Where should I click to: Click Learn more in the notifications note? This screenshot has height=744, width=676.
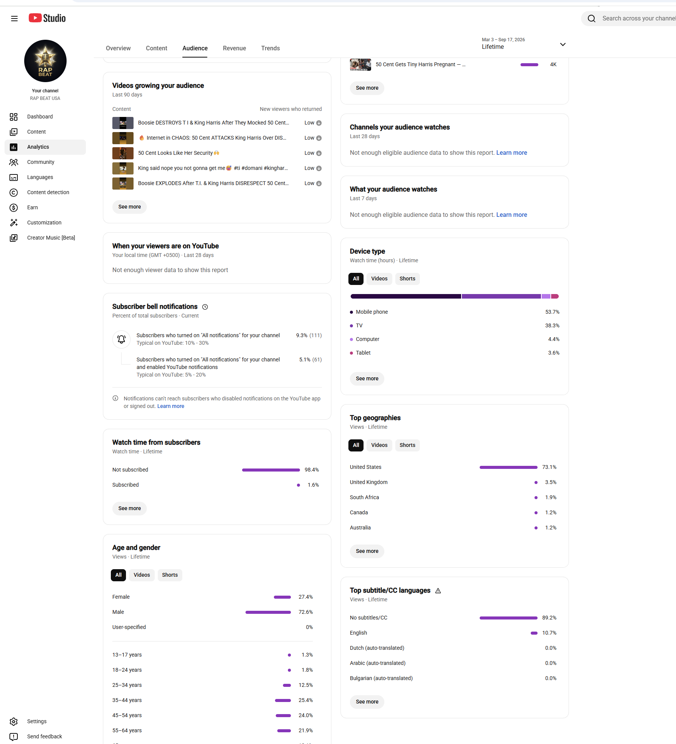[171, 406]
